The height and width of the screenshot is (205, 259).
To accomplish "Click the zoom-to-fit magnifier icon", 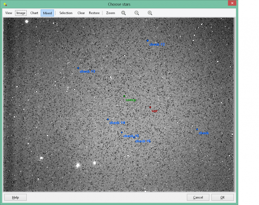I will click(x=123, y=13).
